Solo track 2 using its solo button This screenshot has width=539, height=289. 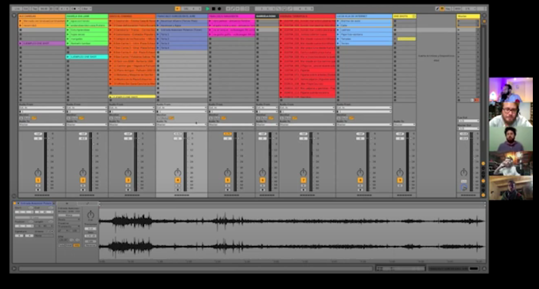pyautogui.click(x=83, y=186)
